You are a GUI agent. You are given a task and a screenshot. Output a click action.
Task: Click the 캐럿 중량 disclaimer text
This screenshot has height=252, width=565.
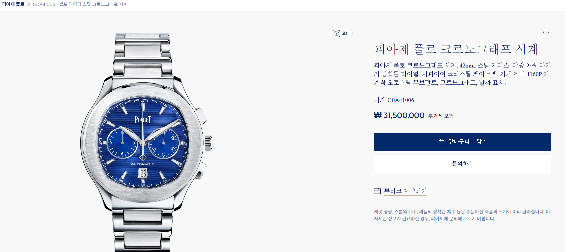pyautogui.click(x=462, y=215)
